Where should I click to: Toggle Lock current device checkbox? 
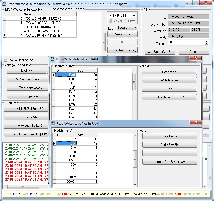click(6, 60)
